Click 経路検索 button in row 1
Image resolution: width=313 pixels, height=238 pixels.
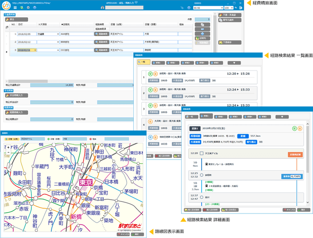[x=102, y=34]
